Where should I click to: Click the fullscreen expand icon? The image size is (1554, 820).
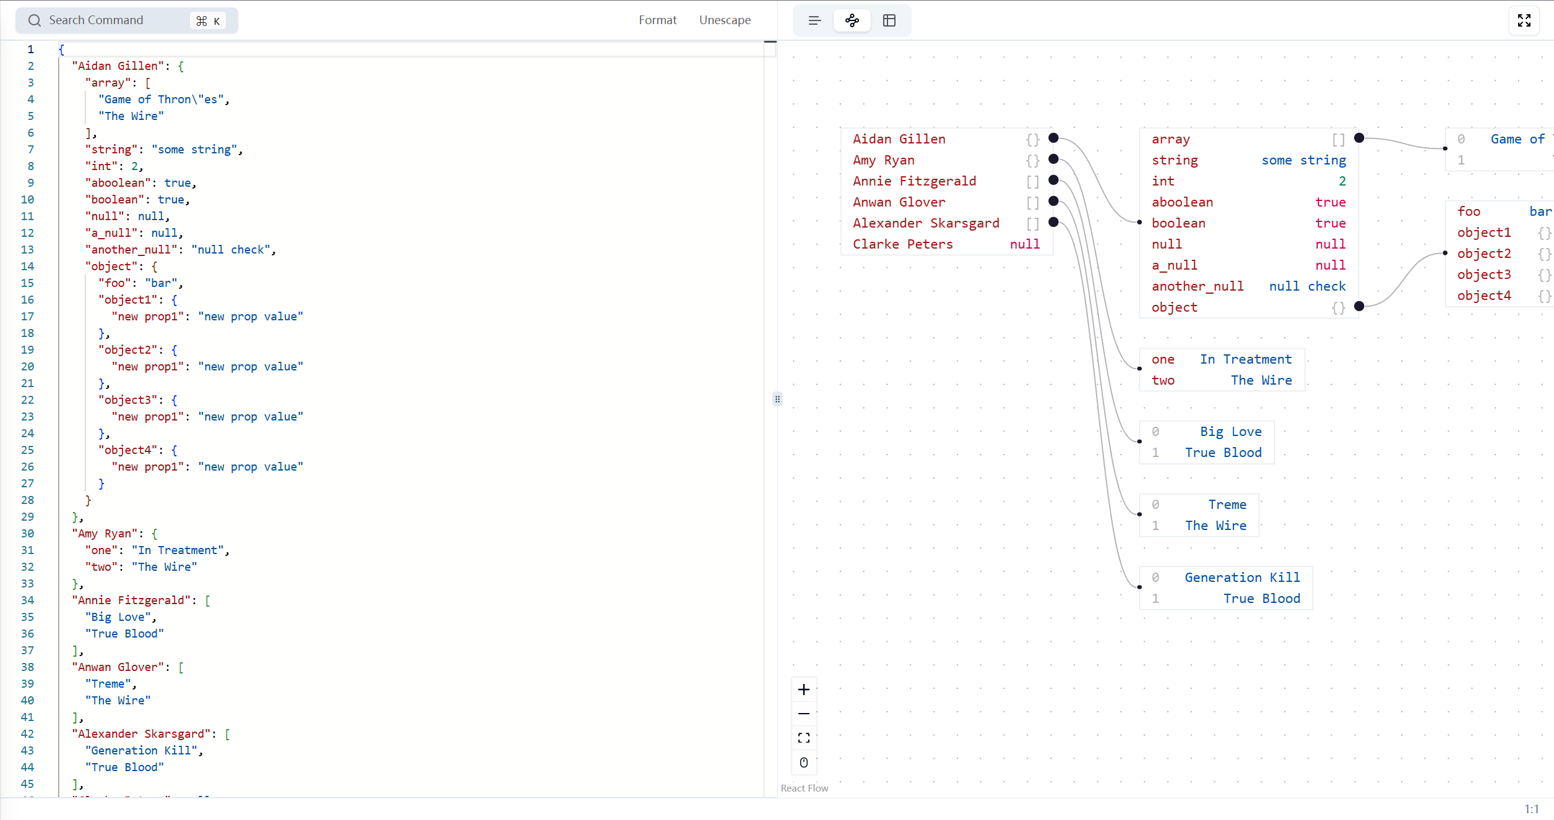tap(1524, 20)
